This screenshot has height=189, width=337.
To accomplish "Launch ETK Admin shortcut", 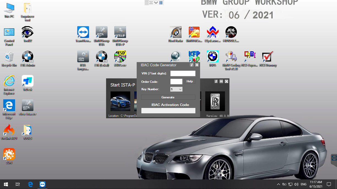I will point(28,59).
